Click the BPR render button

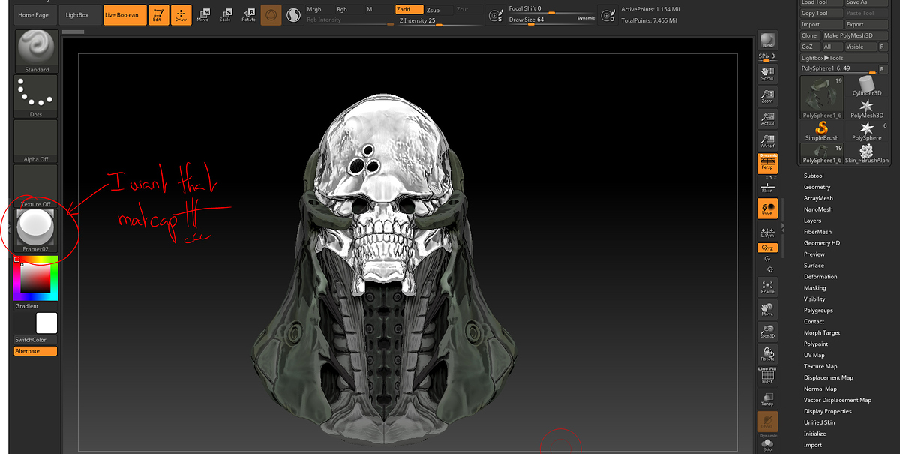click(767, 41)
